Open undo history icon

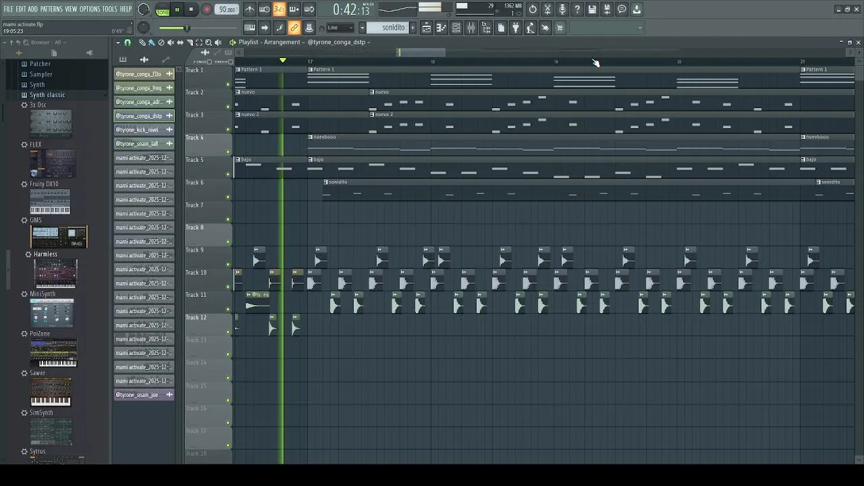(x=533, y=9)
